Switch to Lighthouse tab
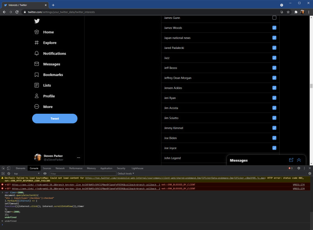Screen dimensions: 313x230 137,168
